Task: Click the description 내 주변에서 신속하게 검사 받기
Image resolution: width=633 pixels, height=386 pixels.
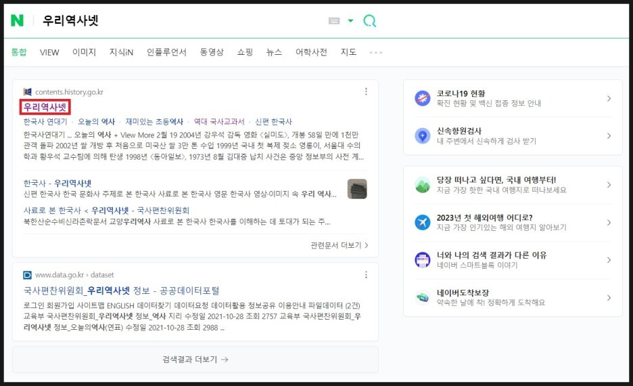Action: click(x=486, y=141)
